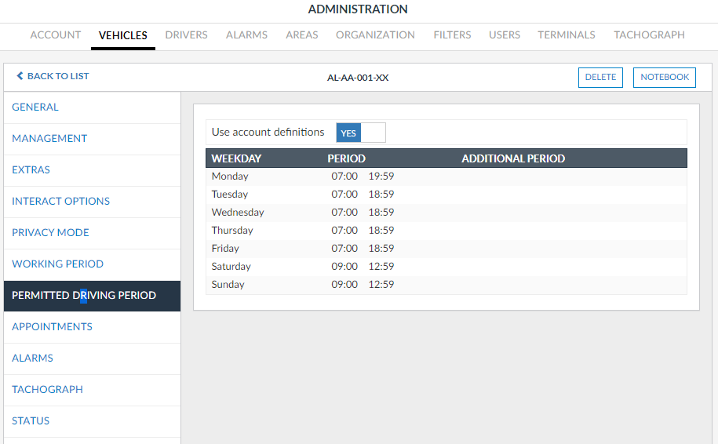
Task: Select Management in the side menu
Action: [49, 139]
